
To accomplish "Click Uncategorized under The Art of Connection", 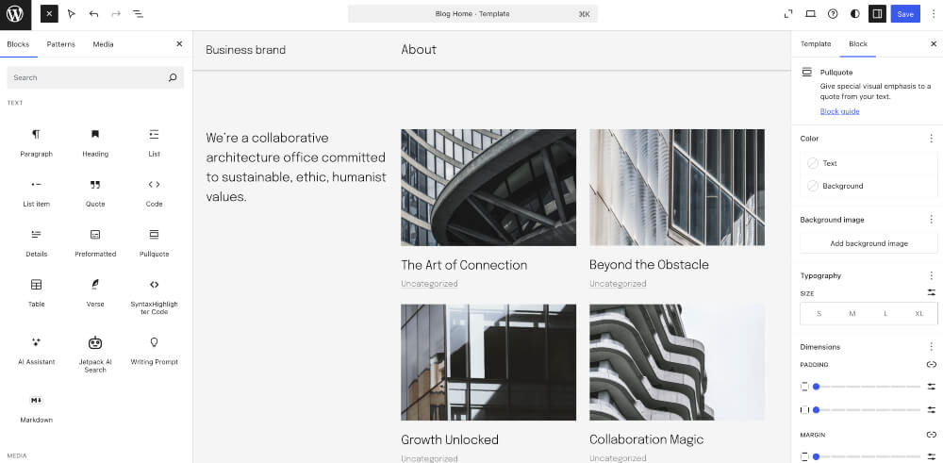I will pyautogui.click(x=429, y=284).
